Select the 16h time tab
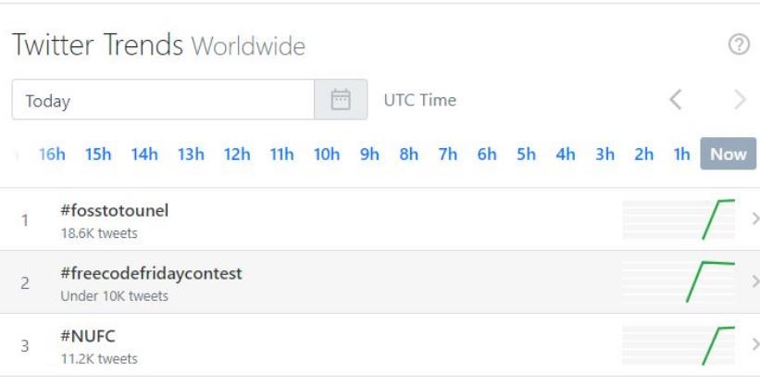The width and height of the screenshot is (760, 386). [x=52, y=155]
